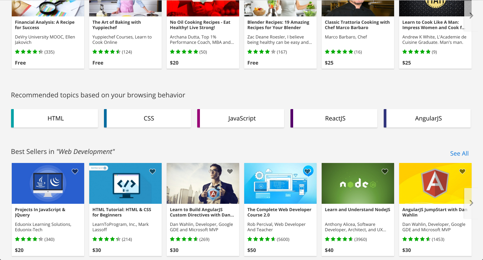
Task: Select the JavaScript topic tile
Action: pos(241,118)
